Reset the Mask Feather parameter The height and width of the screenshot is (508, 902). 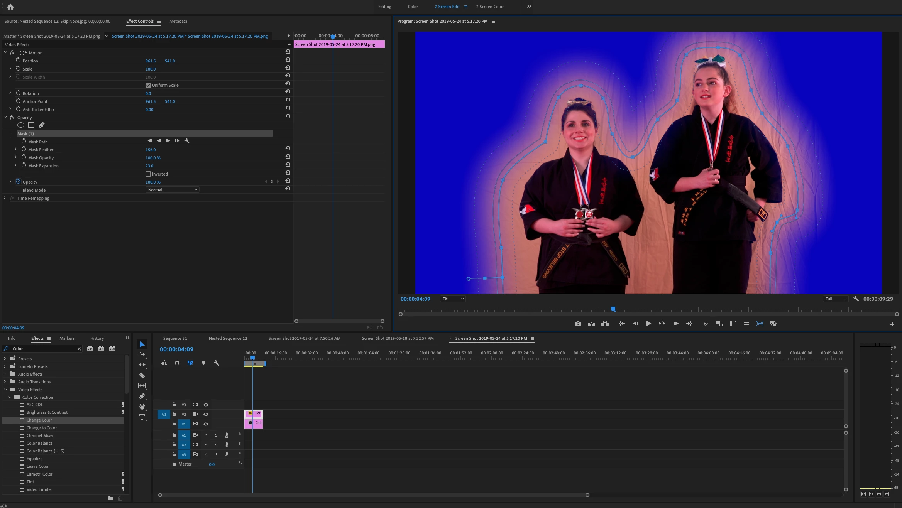(288, 148)
